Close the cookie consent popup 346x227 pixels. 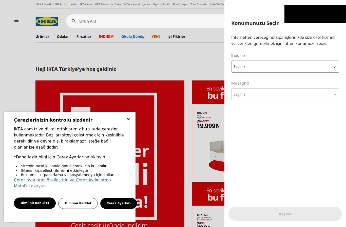coord(128,119)
